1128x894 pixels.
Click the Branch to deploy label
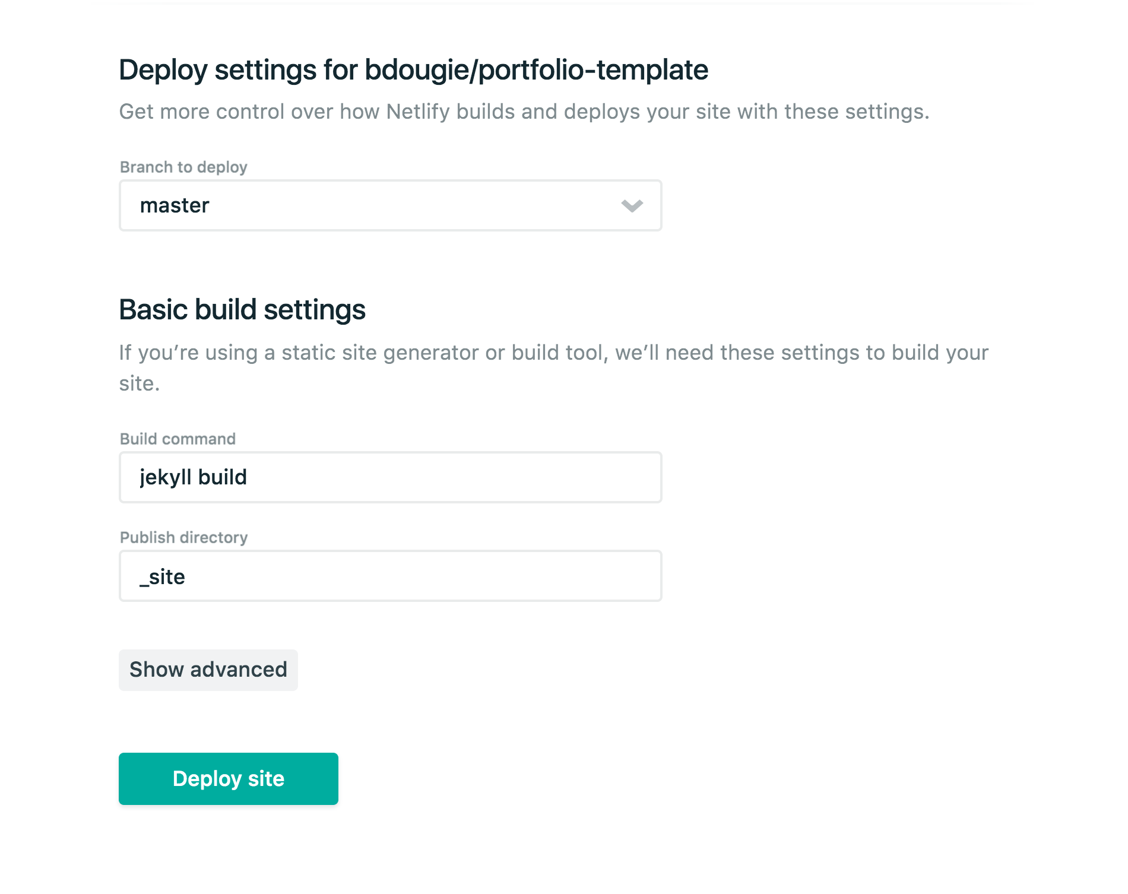click(183, 167)
